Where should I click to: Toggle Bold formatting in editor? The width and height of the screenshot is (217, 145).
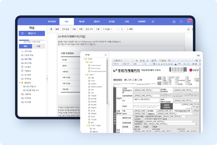154,64
